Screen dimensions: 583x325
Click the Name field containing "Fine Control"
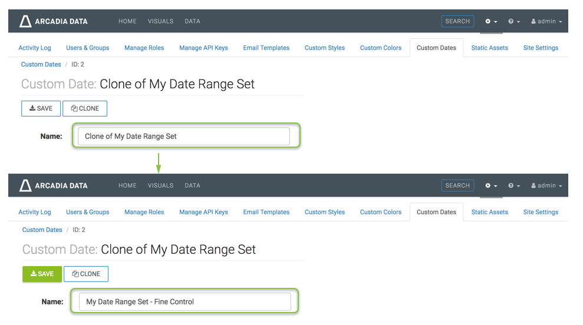point(185,301)
